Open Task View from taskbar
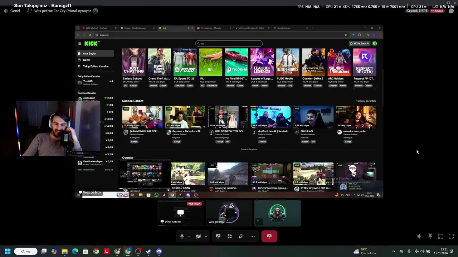 tap(44, 251)
